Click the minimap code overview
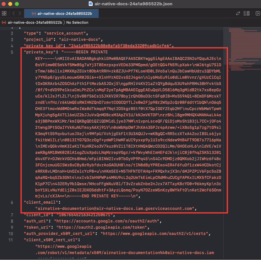The height and width of the screenshot is (260, 261). pos(245,49)
